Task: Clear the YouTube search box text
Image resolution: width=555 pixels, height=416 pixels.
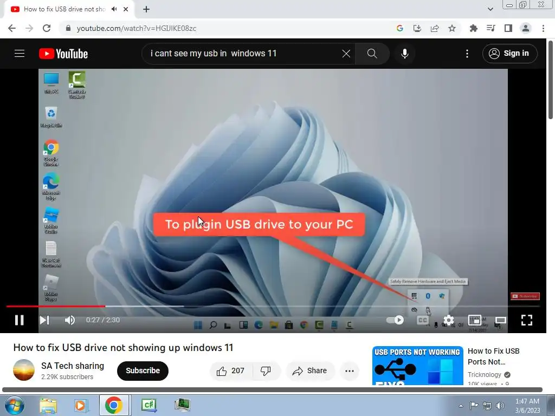Action: pos(346,54)
